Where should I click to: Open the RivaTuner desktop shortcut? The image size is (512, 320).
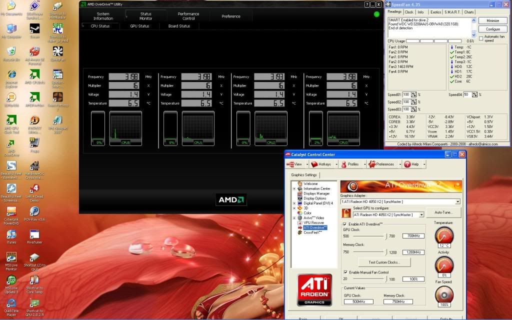click(34, 236)
